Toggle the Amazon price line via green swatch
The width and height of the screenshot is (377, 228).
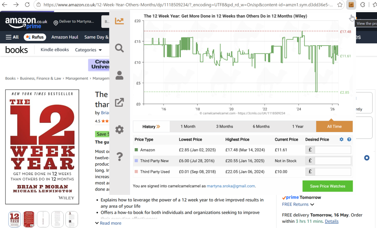[136, 150]
